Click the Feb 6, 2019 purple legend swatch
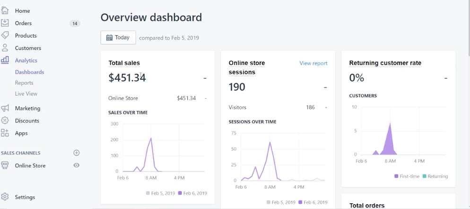This screenshot has width=470, height=209. pyautogui.click(x=180, y=193)
